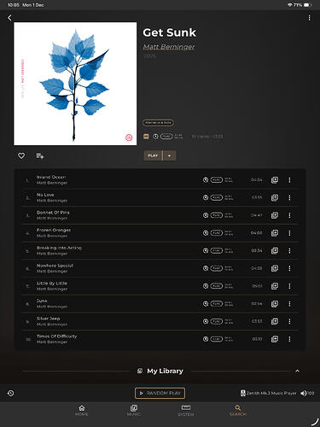
Task: Toggle Random Play button
Action: tap(160, 393)
